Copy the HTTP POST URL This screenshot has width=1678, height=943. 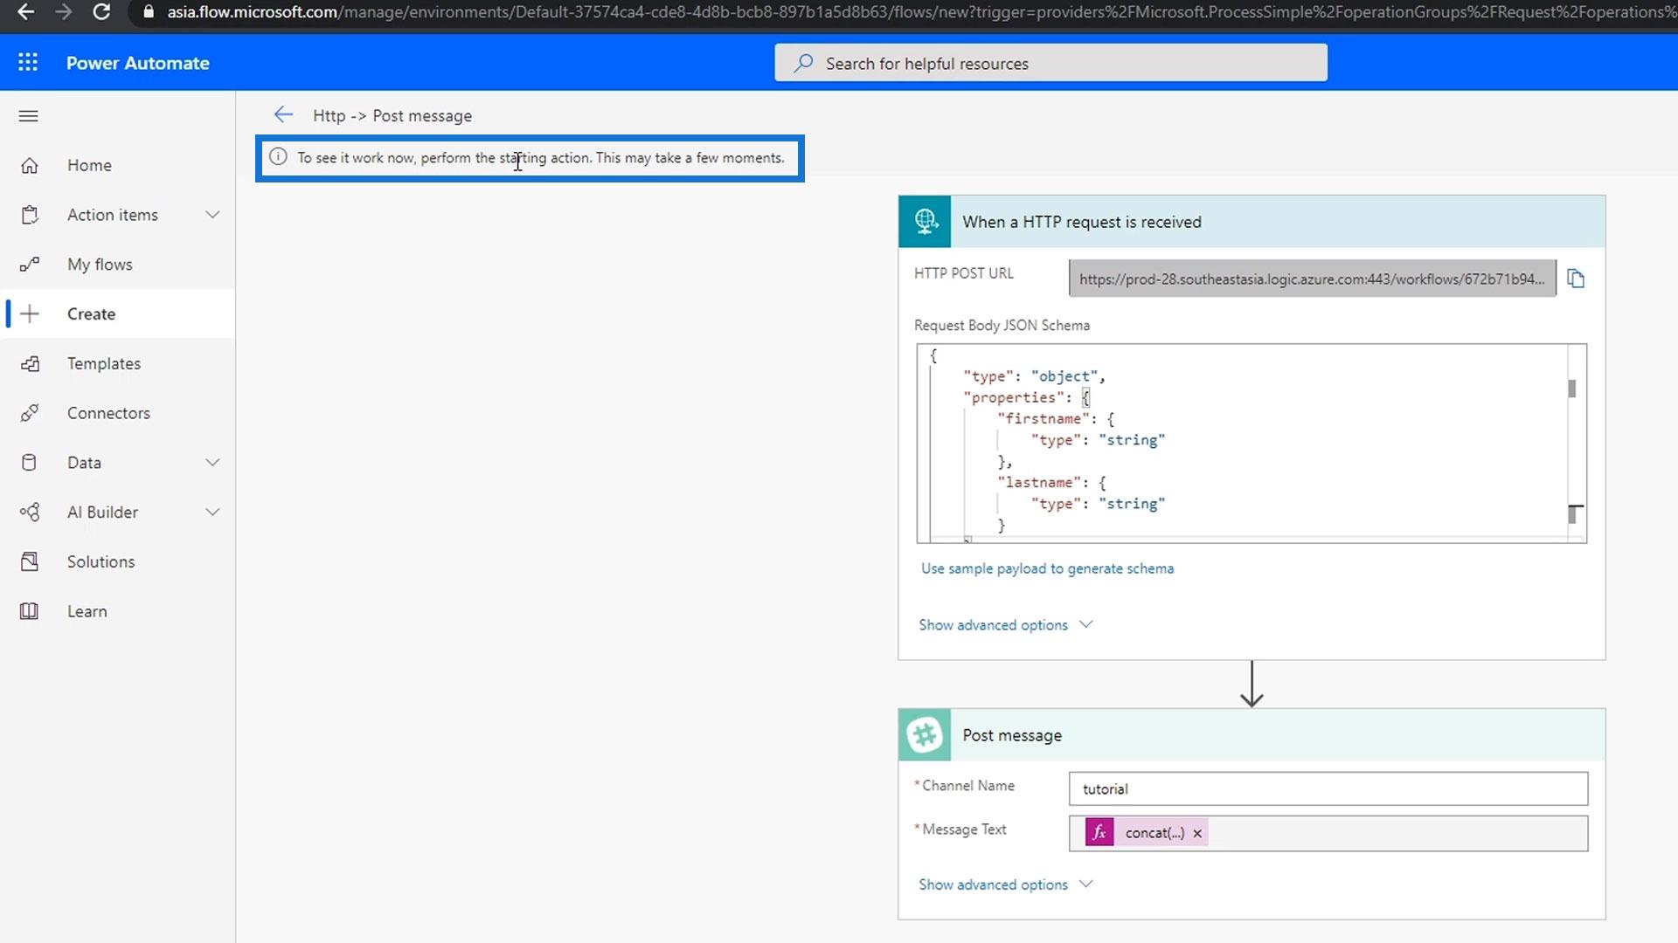tap(1575, 279)
